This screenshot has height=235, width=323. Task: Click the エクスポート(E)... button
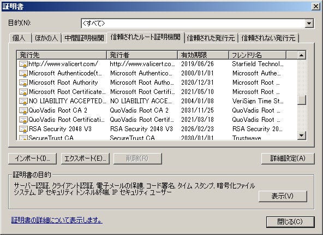coord(85,158)
